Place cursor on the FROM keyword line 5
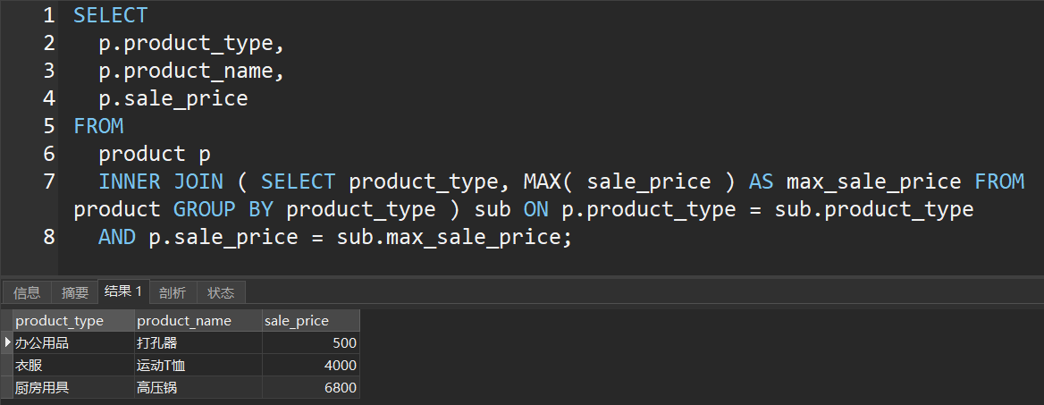Screen dimensions: 1044x405 [98, 126]
